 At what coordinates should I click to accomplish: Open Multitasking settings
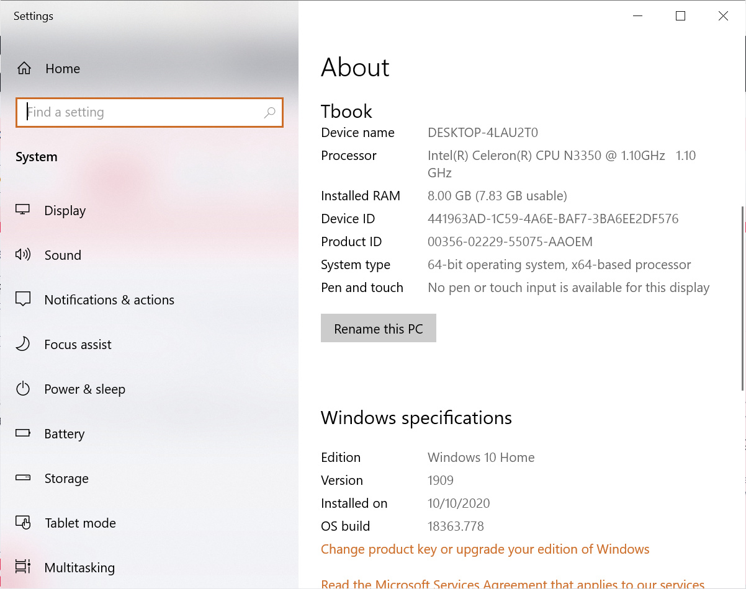pyautogui.click(x=149, y=567)
